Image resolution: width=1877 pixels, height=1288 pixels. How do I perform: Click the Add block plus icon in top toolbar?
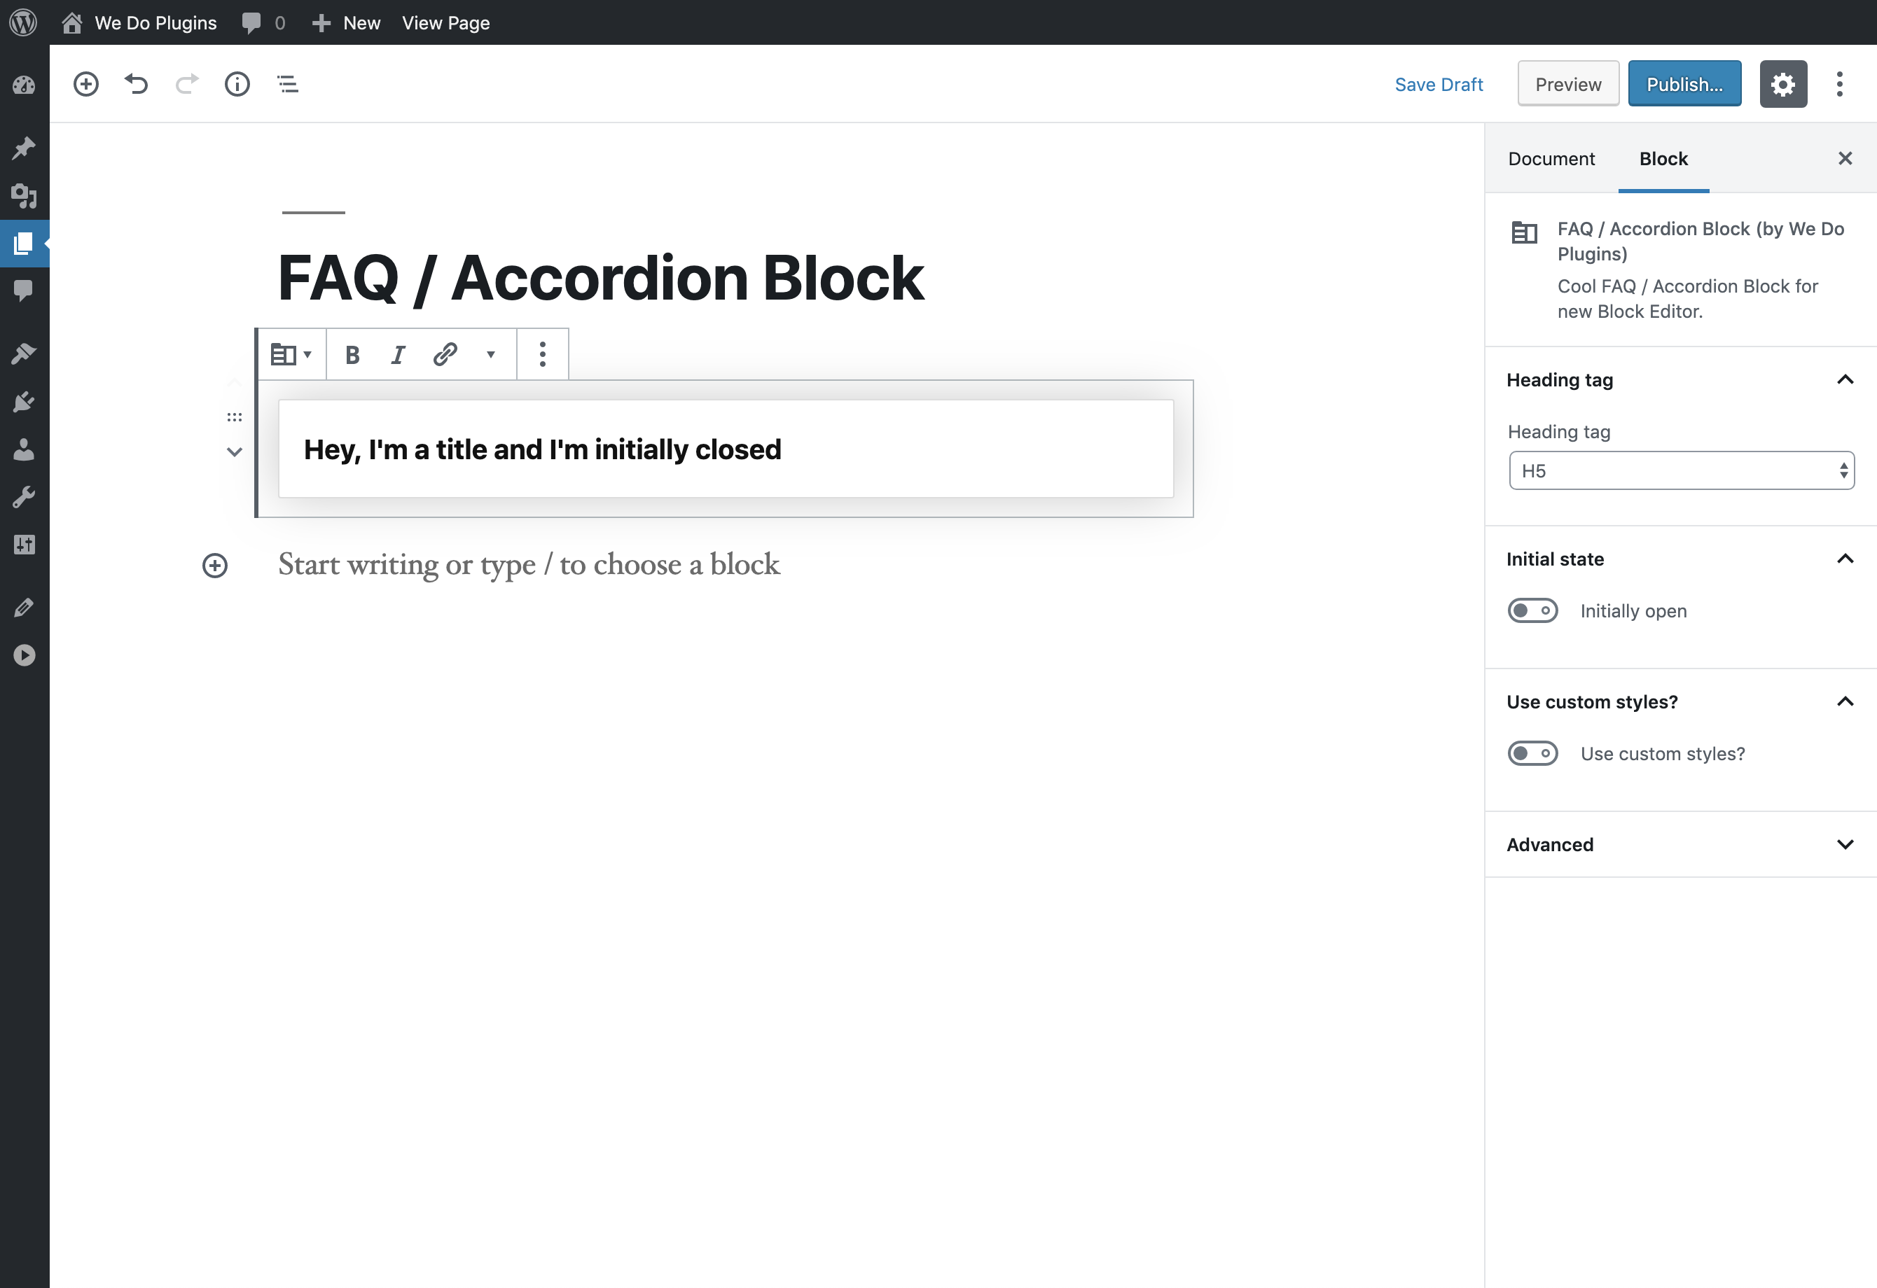tap(85, 84)
